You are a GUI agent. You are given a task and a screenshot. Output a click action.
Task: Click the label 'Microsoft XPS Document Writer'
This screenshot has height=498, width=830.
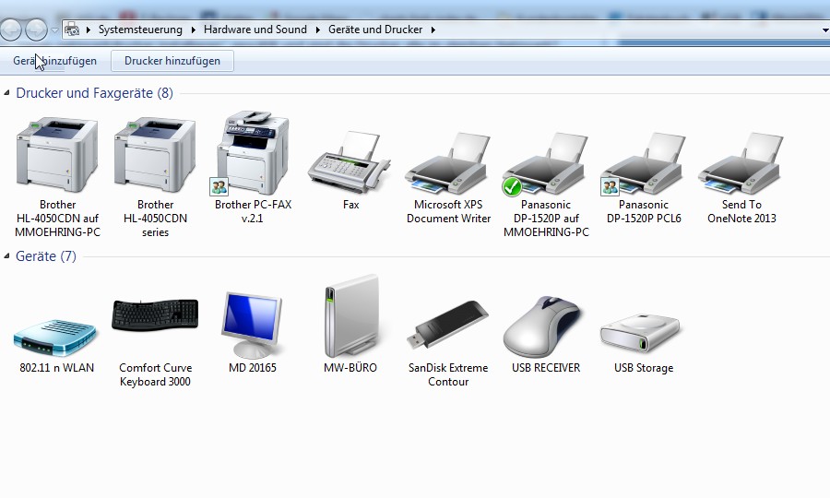[448, 211]
